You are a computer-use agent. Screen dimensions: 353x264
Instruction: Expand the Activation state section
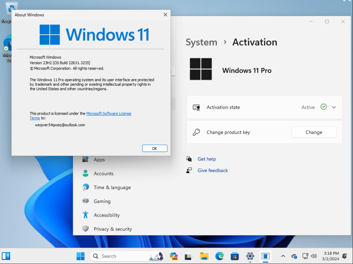[x=334, y=107]
